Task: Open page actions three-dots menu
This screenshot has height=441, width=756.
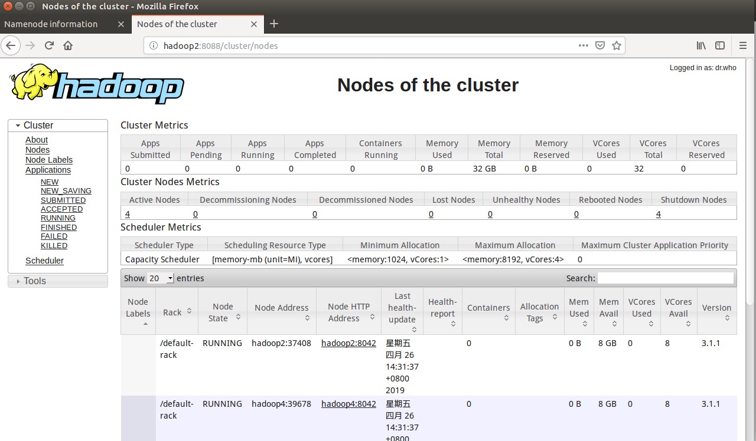Action: (x=583, y=45)
